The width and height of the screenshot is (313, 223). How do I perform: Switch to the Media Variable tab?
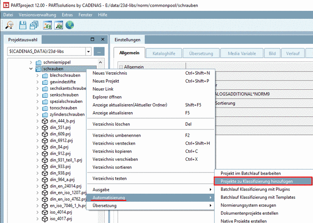click(x=242, y=53)
